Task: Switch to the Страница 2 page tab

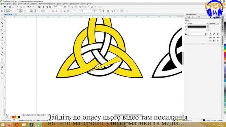Action: pyautogui.click(x=40, y=115)
